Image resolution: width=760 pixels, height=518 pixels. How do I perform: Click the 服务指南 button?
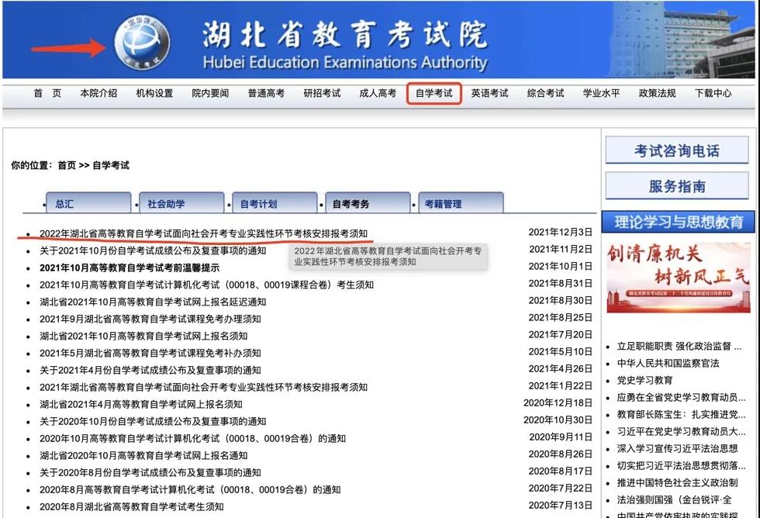click(x=677, y=186)
